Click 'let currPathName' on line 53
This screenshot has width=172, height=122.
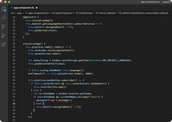pyautogui.click(x=44, y=94)
